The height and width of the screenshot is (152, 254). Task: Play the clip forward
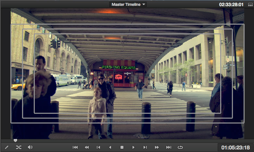tap(133, 147)
